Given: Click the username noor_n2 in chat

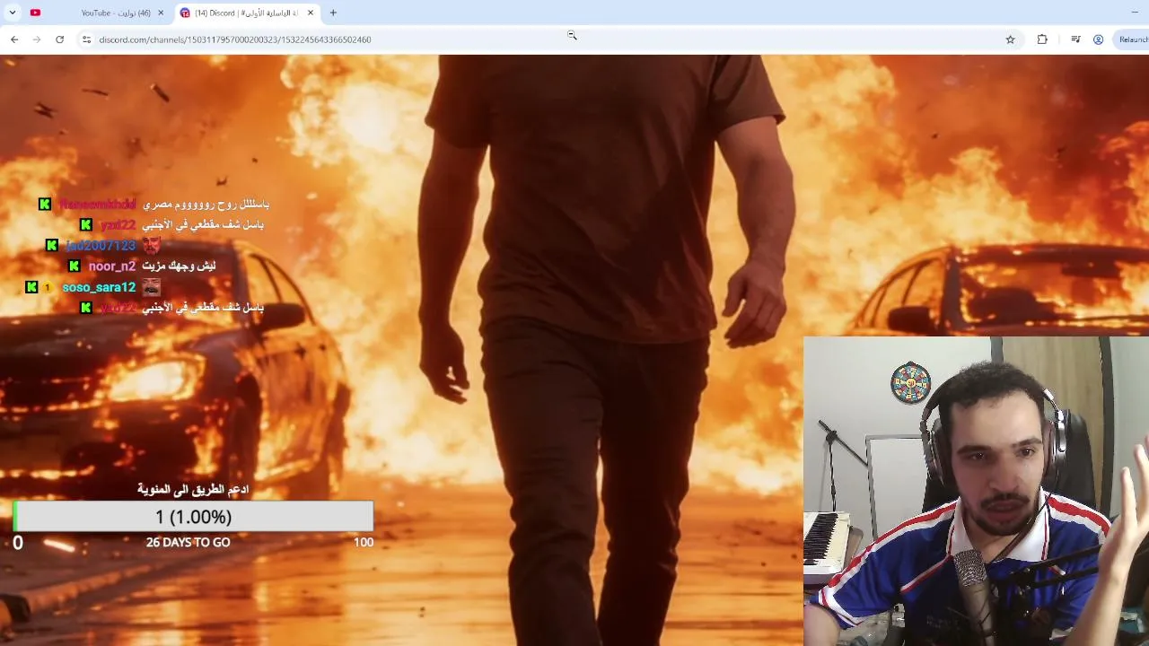Looking at the screenshot, I should (112, 266).
